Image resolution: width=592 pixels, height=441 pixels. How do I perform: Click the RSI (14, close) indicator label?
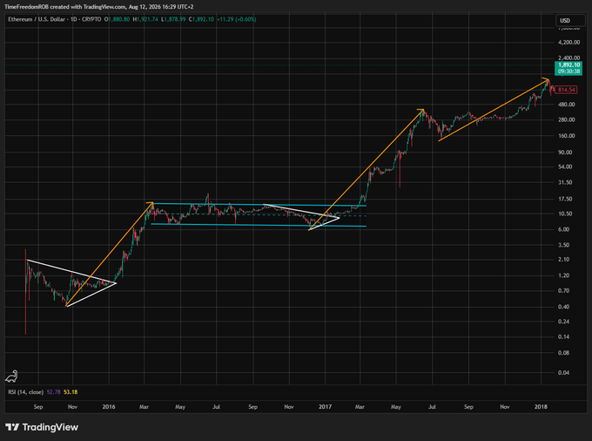pyautogui.click(x=25, y=392)
